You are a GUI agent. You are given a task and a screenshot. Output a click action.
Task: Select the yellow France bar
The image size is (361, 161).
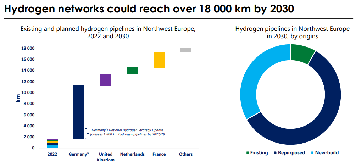[x=159, y=60]
